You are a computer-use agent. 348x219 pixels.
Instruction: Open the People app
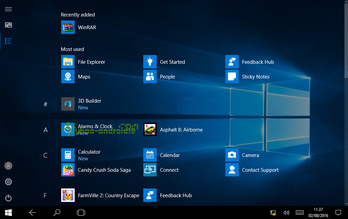tap(167, 76)
